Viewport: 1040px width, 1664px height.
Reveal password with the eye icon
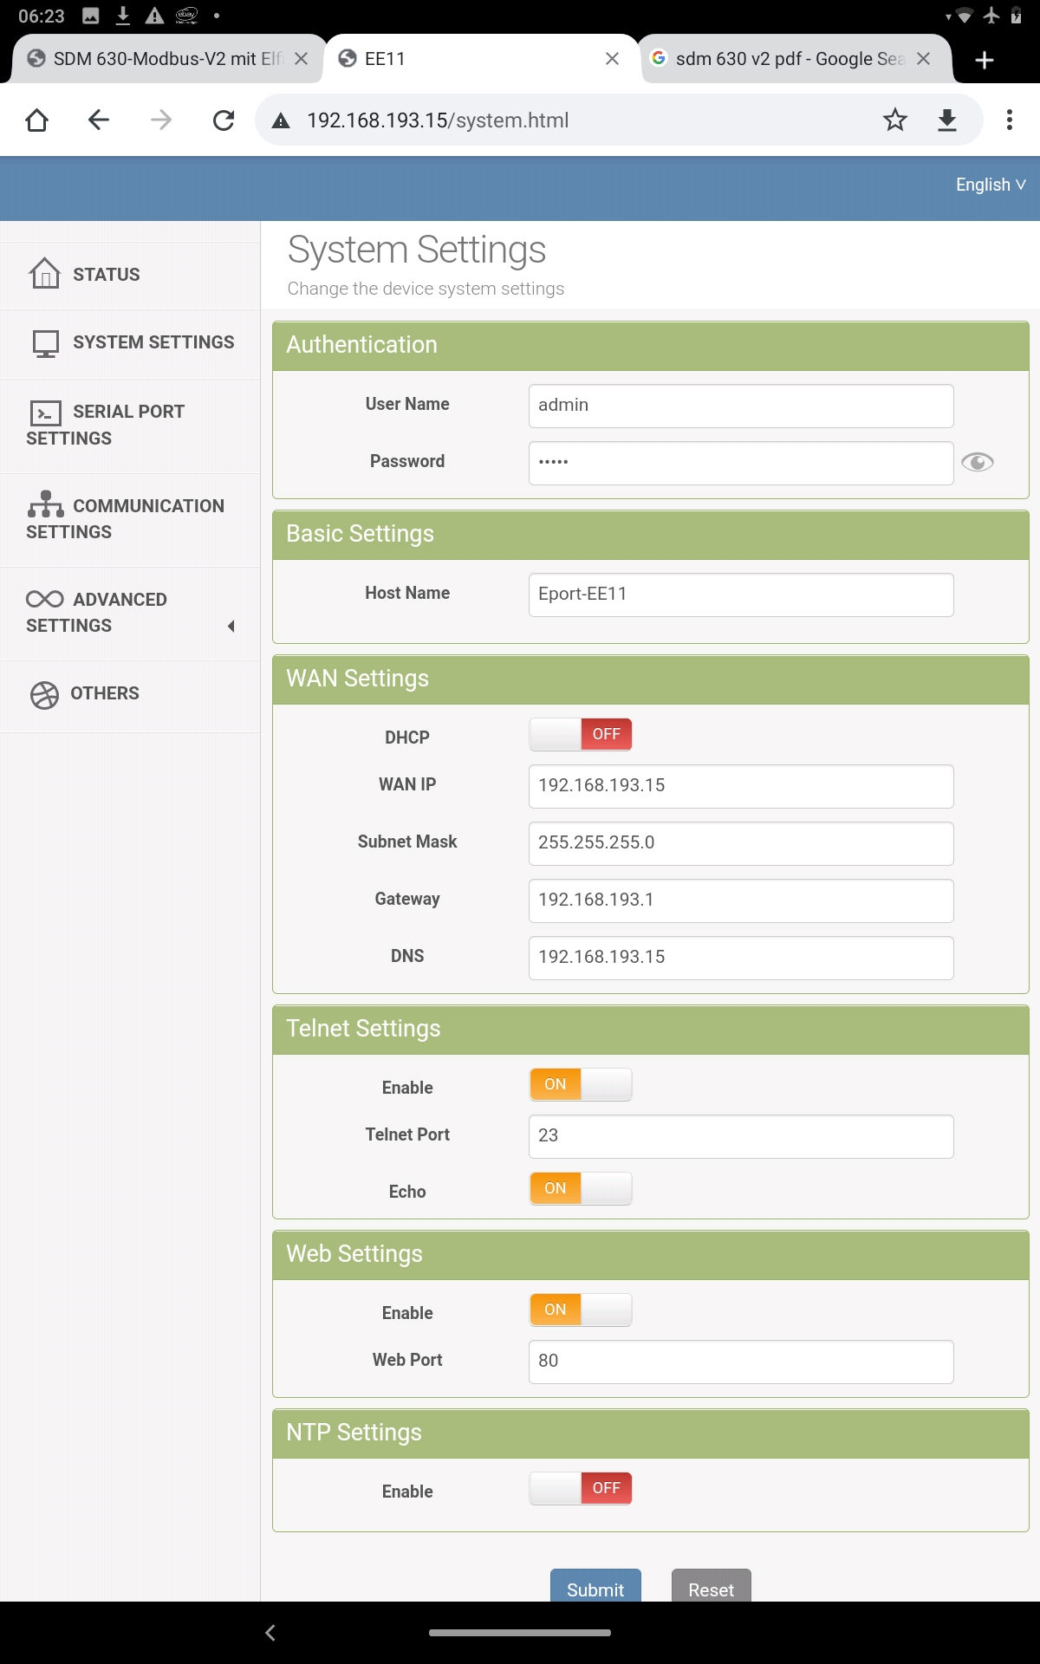[x=978, y=462]
